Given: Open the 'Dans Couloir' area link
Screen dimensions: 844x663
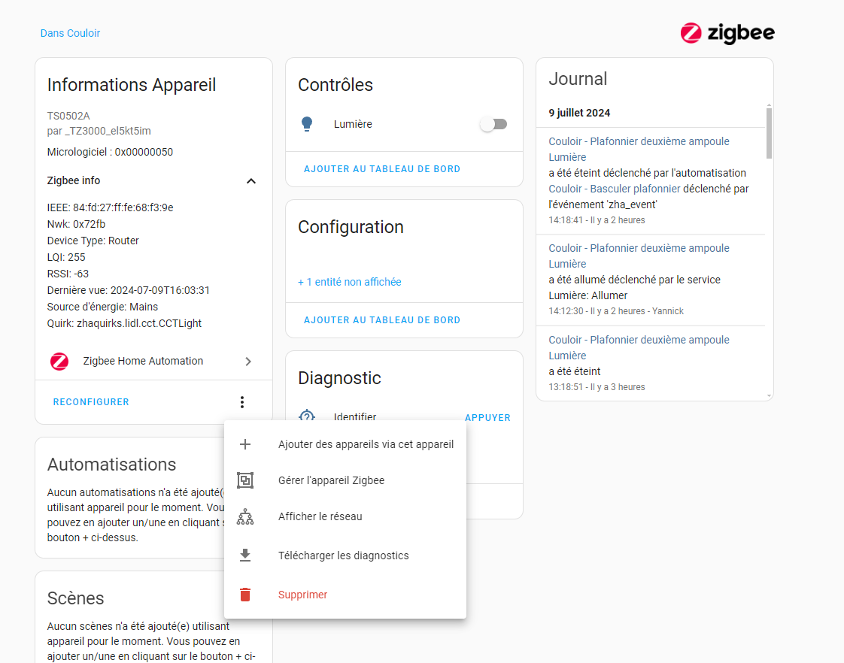Looking at the screenshot, I should pos(70,33).
